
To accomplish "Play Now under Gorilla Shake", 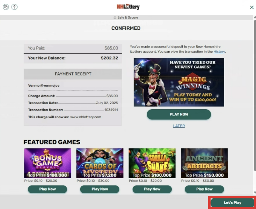I will (x=152, y=189).
